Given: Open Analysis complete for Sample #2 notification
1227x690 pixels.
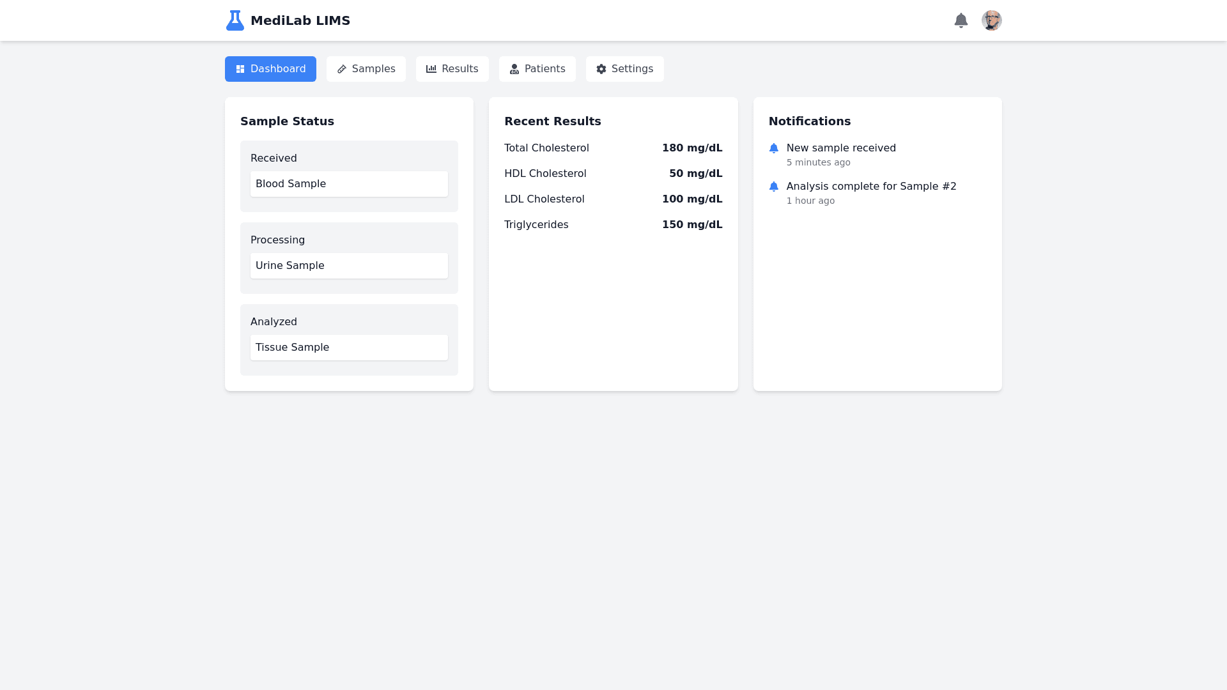Looking at the screenshot, I should click(x=871, y=187).
